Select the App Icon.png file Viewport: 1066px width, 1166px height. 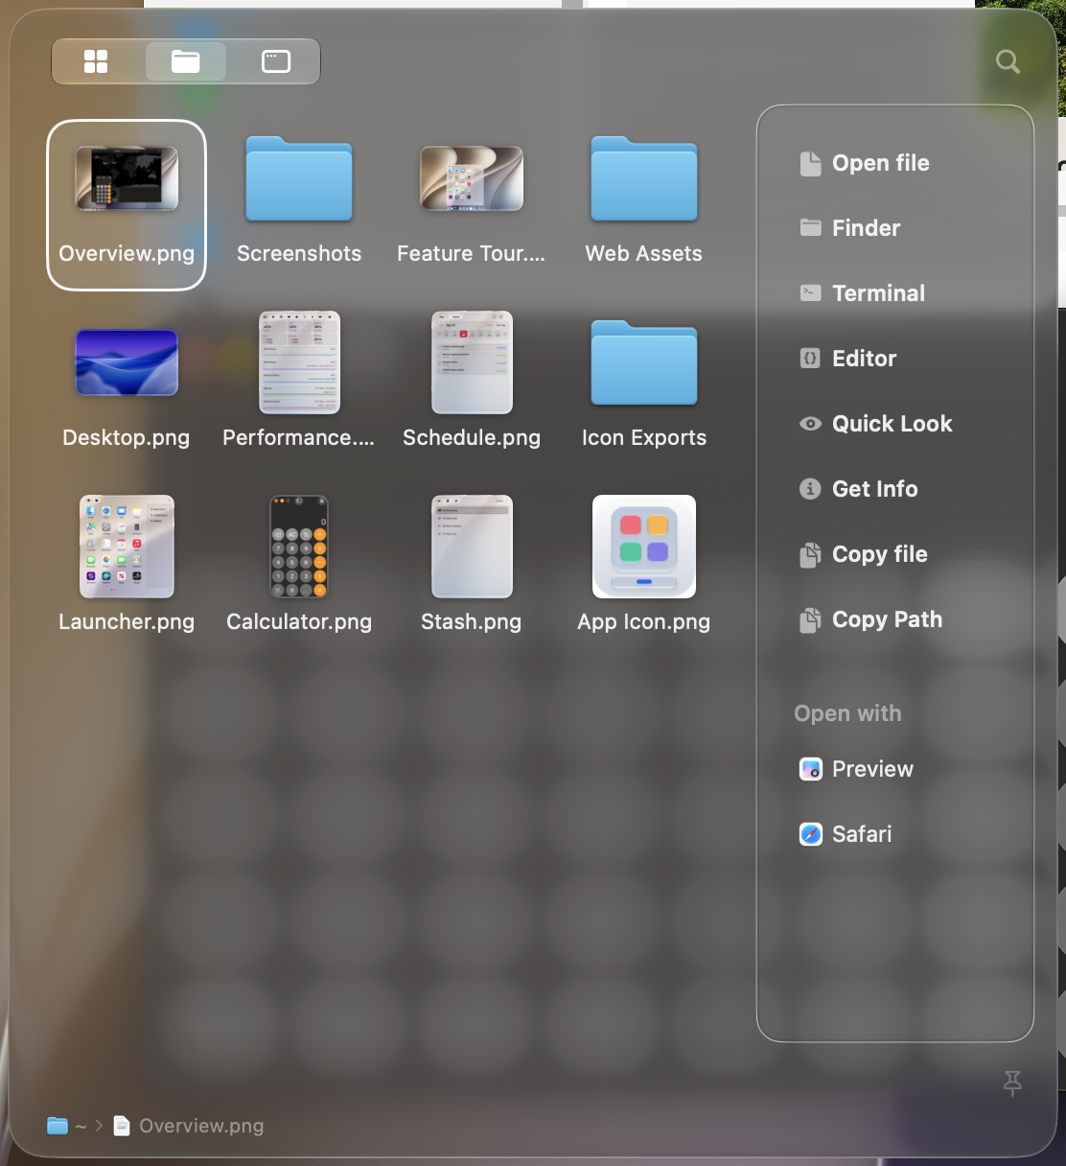point(644,547)
